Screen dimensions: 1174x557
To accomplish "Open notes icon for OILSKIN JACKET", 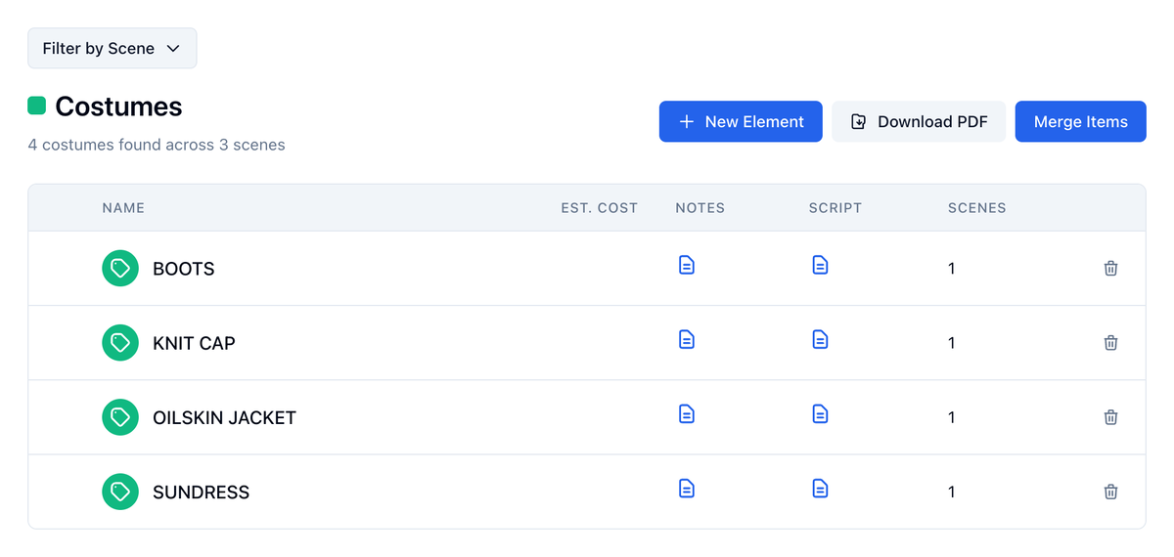I will pyautogui.click(x=687, y=413).
